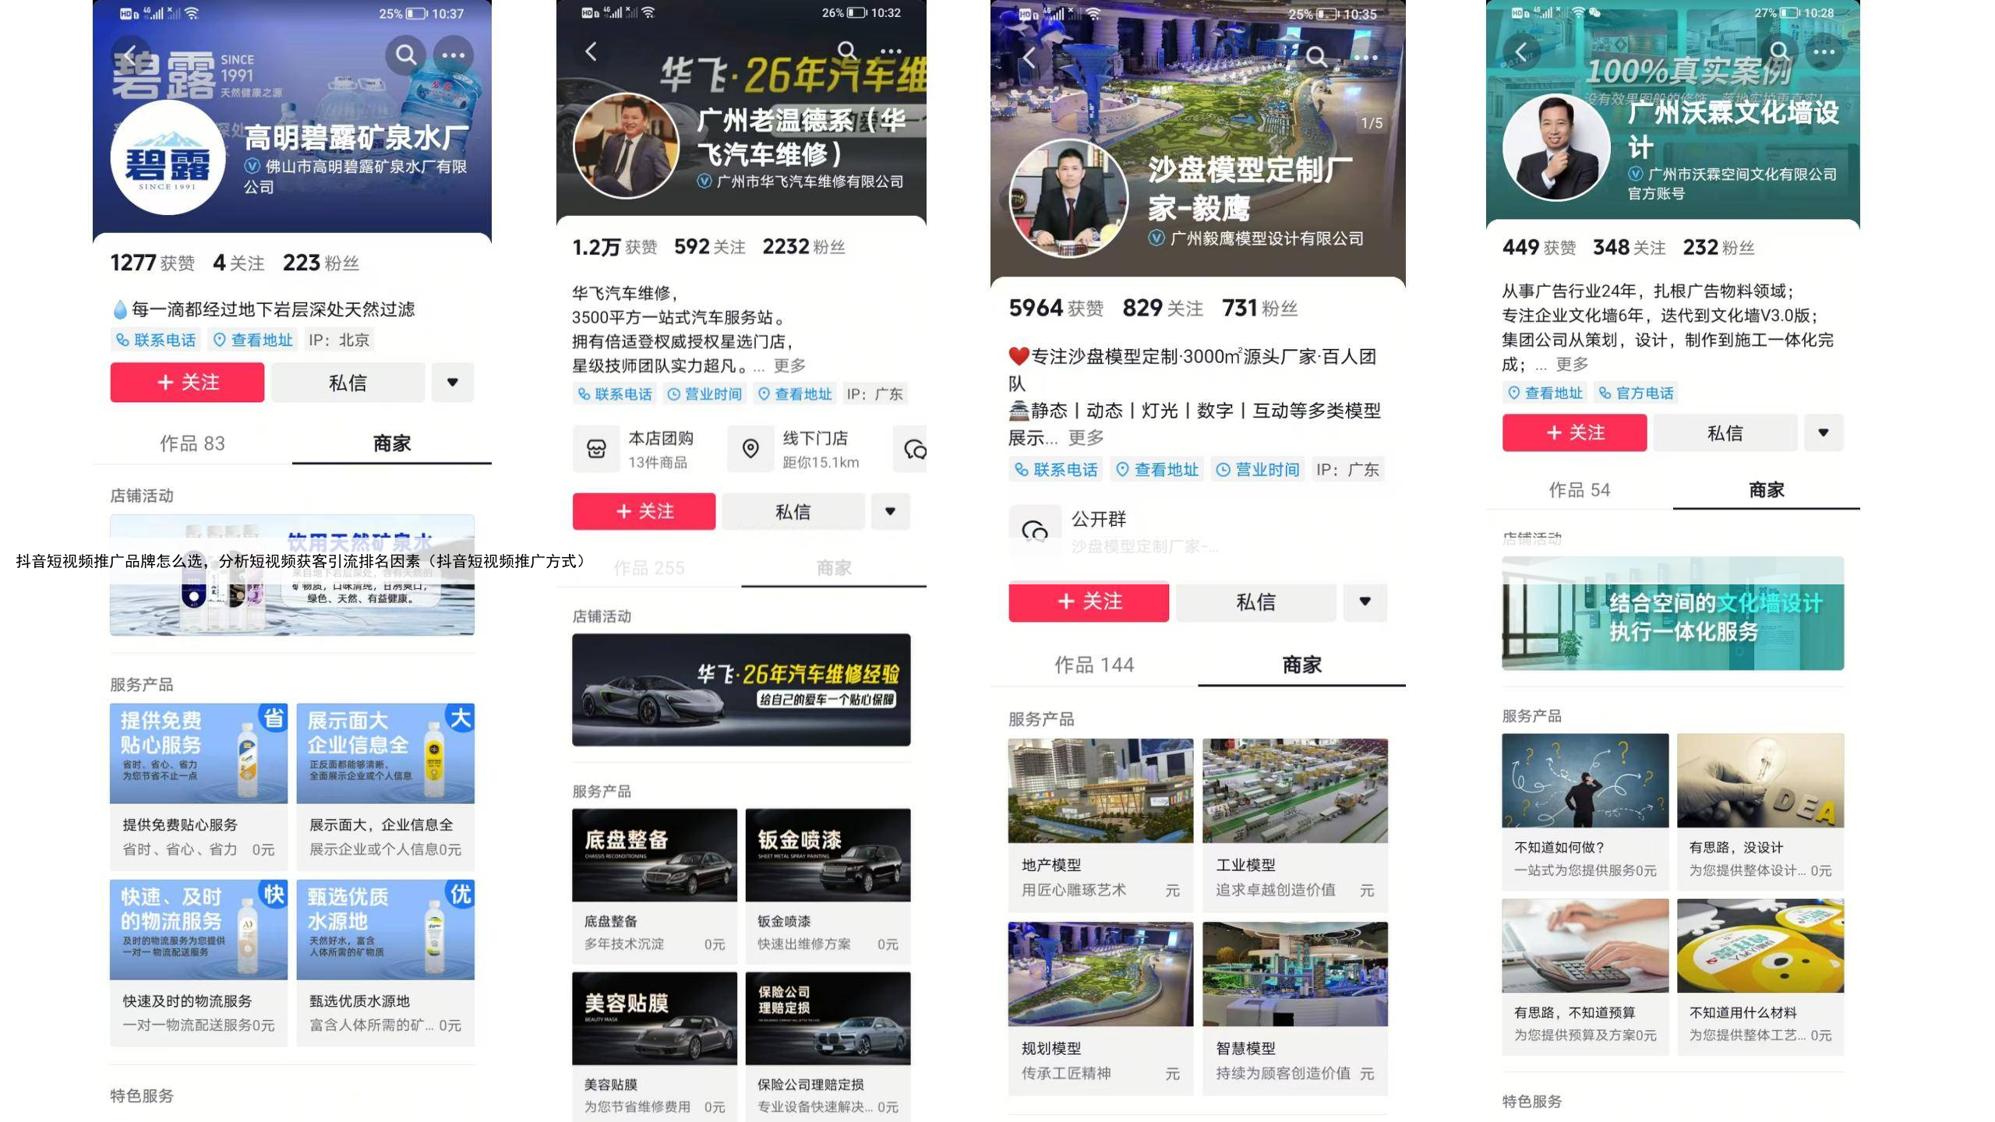Tap search icon on 沙盘模型 profile
Viewport: 1995px width, 1122px height.
[1316, 57]
